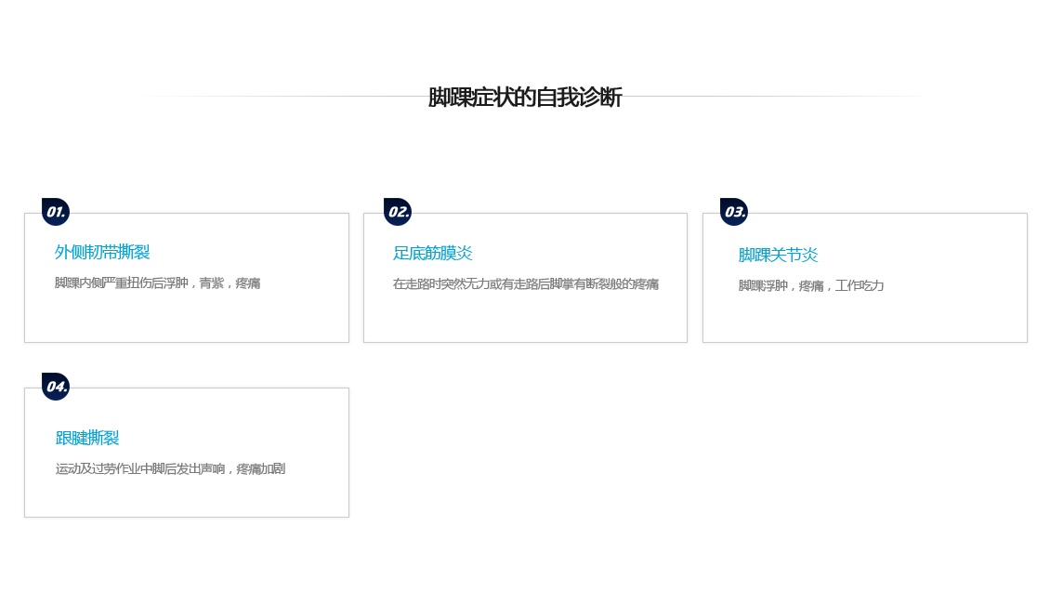The image size is (1050, 592).
Task: Click the description text under 脚踝关节炎
Action: (x=810, y=286)
